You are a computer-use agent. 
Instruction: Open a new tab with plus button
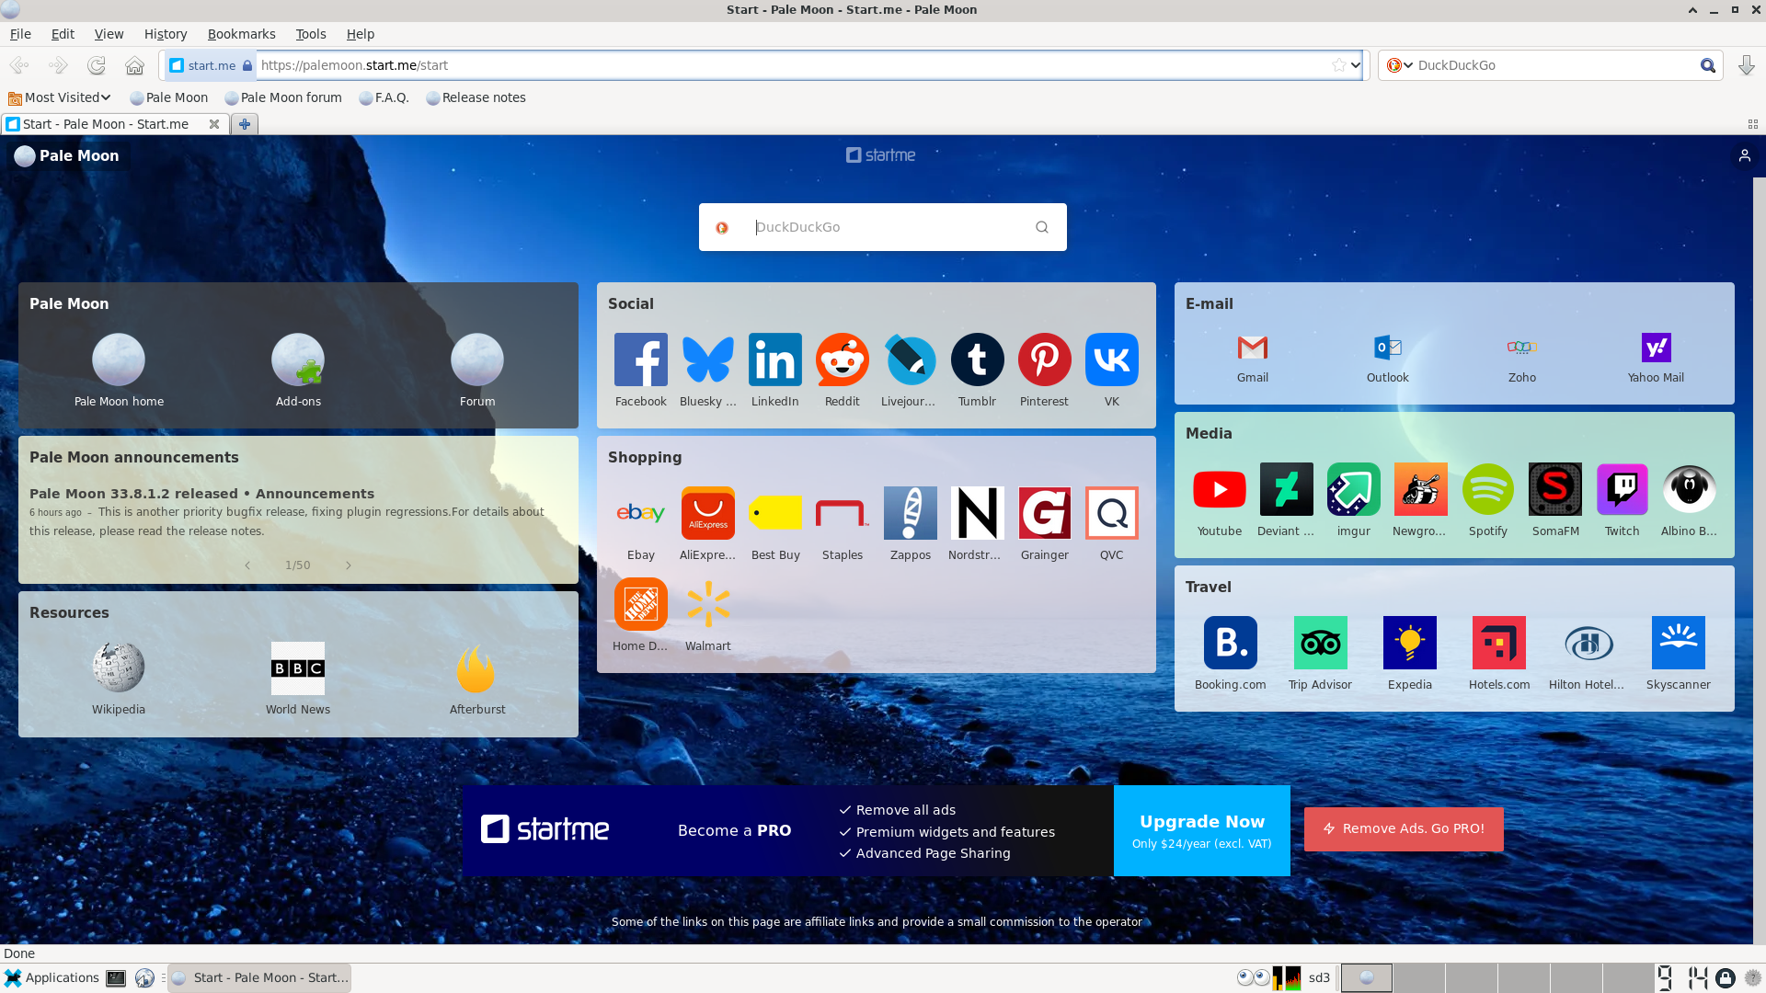click(x=244, y=124)
